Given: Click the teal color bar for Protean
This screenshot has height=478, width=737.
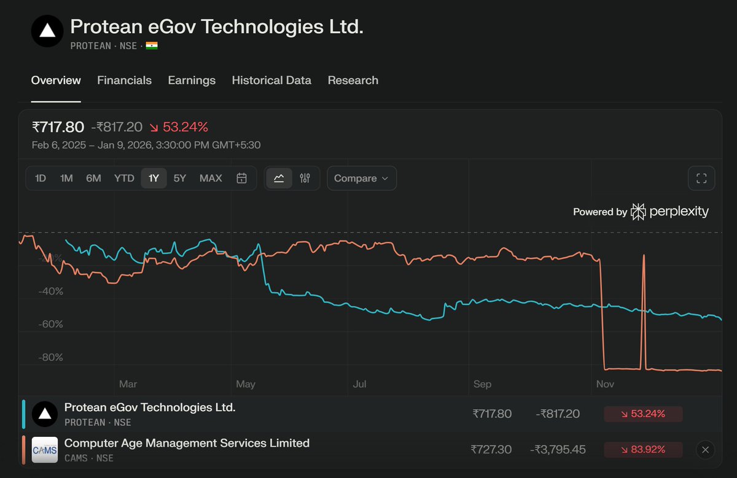Looking at the screenshot, I should pyautogui.click(x=23, y=414).
